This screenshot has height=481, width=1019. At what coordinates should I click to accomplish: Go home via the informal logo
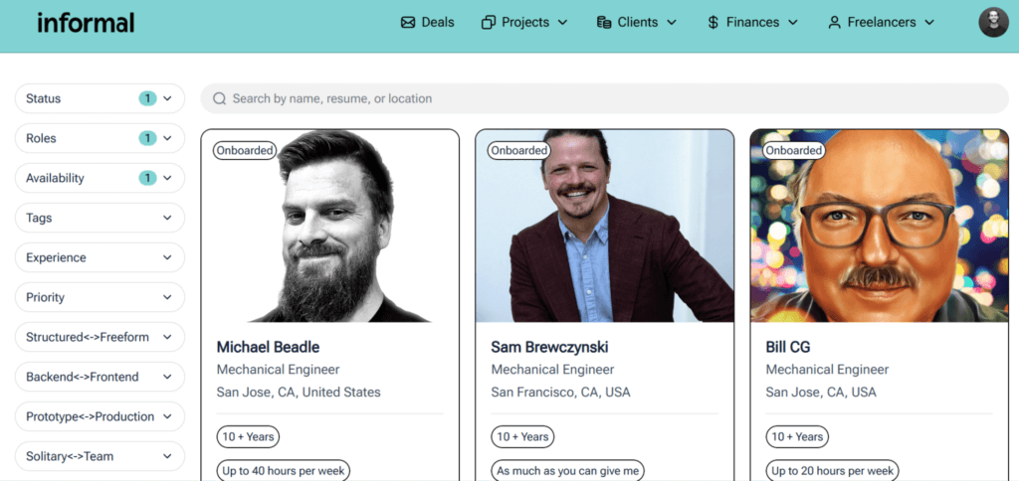click(86, 22)
